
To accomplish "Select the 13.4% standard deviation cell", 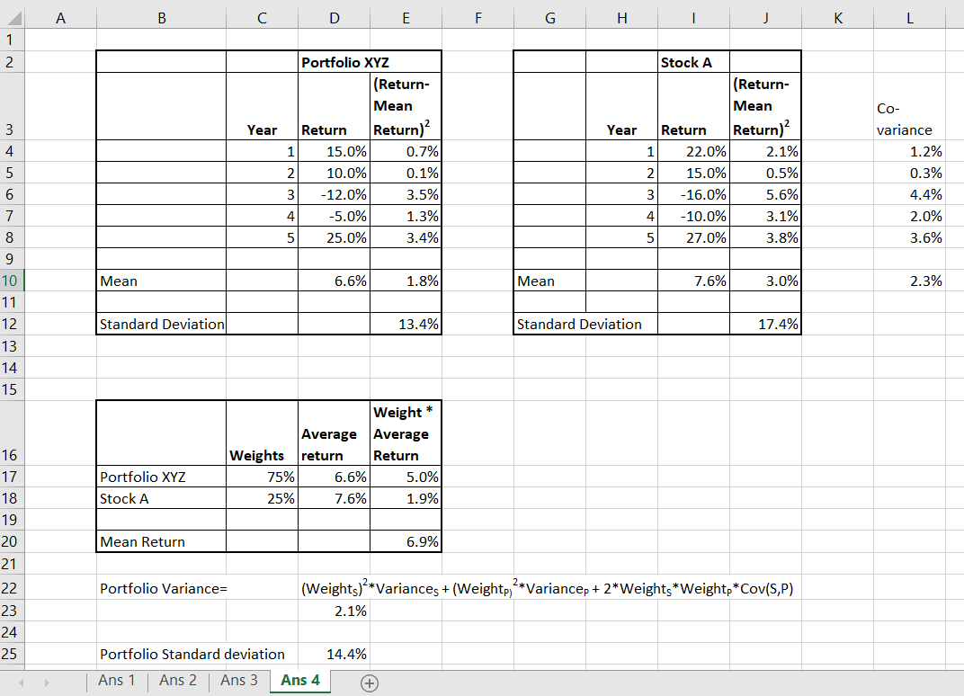I will (x=406, y=325).
